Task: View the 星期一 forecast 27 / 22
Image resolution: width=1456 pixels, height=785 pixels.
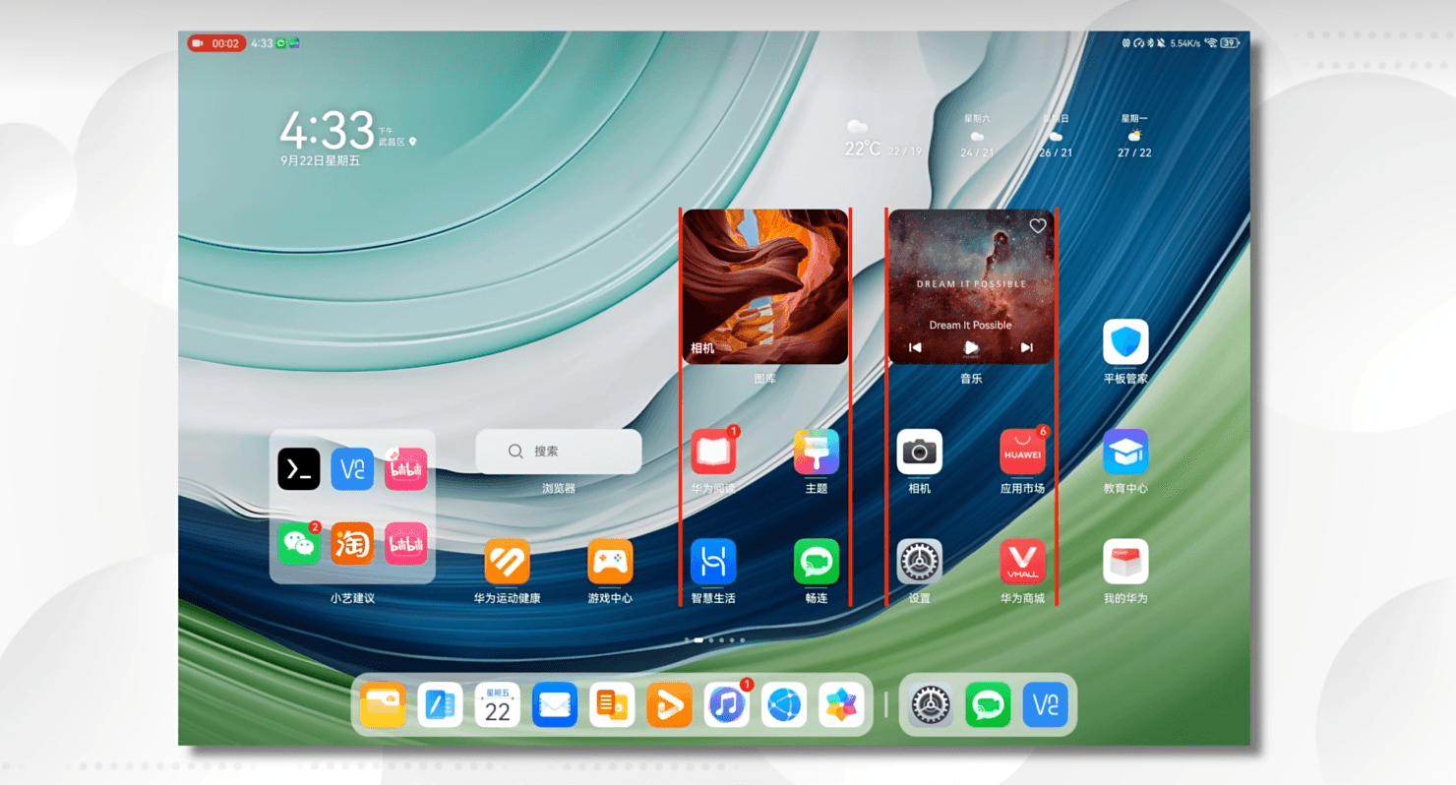Action: click(x=1134, y=136)
